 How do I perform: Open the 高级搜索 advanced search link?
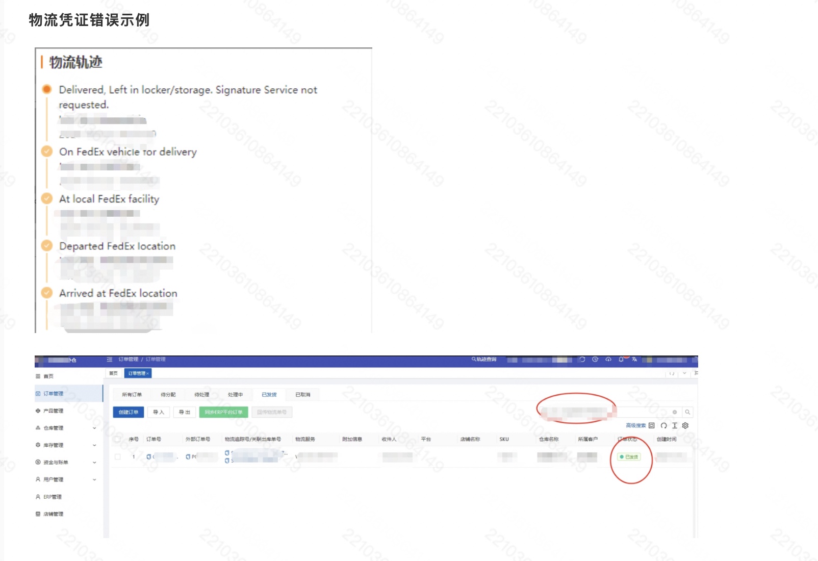click(x=636, y=425)
